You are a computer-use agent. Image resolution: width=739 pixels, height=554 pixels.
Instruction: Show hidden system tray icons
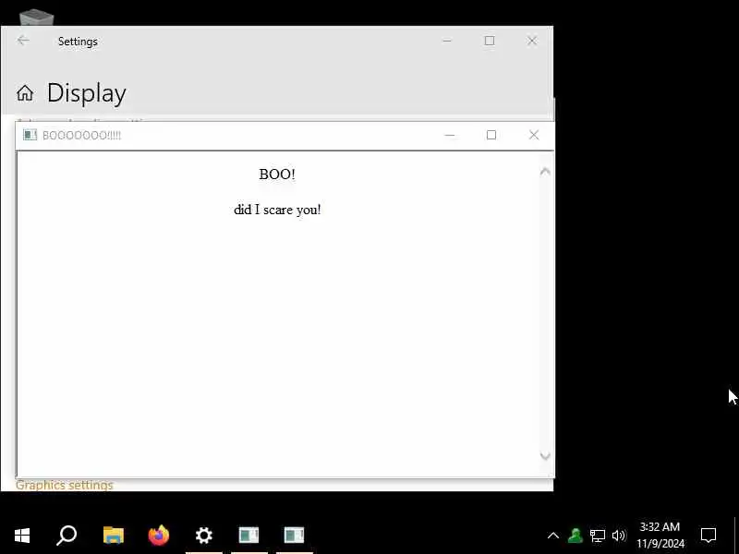click(553, 536)
